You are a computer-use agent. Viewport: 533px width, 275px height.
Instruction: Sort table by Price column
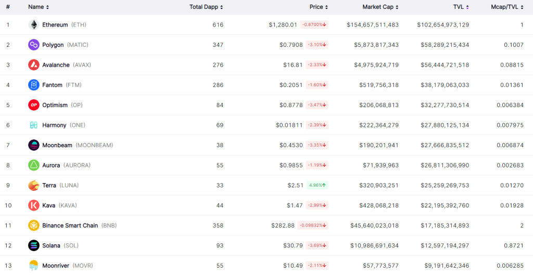319,7
